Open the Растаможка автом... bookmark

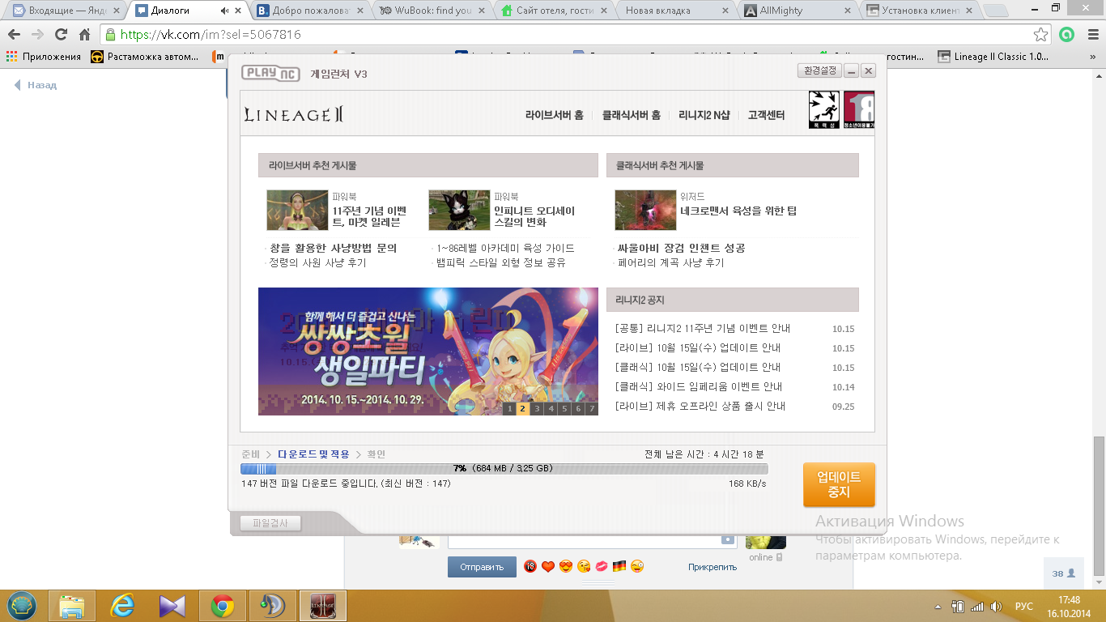pos(145,57)
